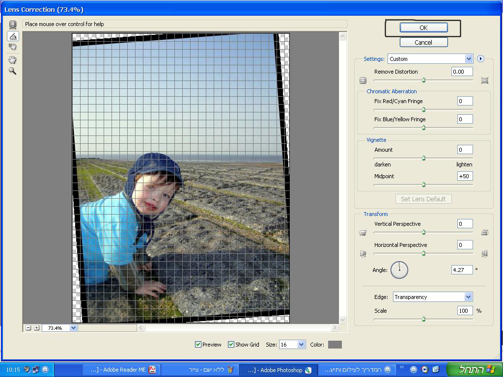
Task: Open the Settings flyout menu arrow
Action: (480, 59)
